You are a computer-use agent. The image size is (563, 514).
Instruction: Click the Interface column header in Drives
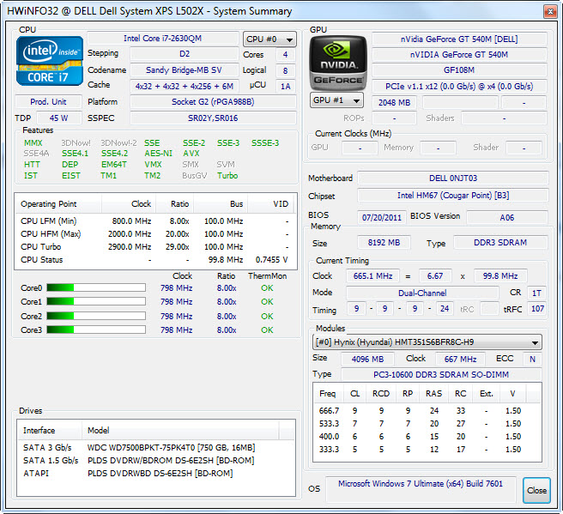(50, 431)
